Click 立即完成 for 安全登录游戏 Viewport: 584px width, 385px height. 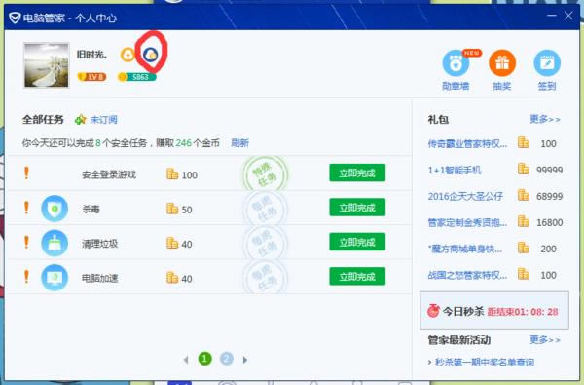[x=357, y=173]
